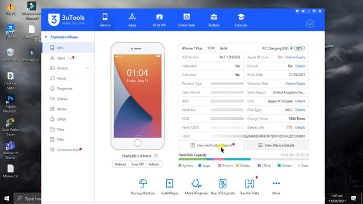
Task: Click the download circle icon
Action: [310, 23]
